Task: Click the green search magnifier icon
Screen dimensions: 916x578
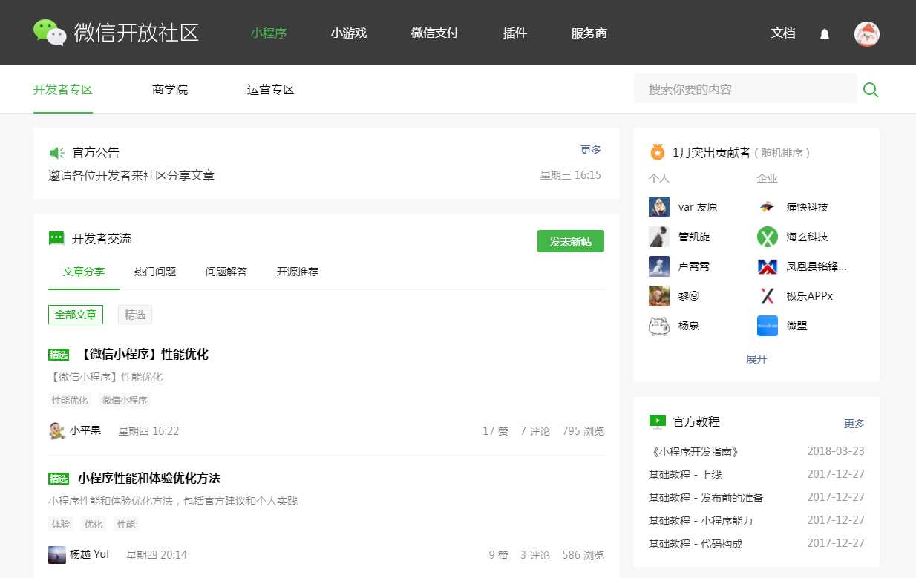Action: click(x=871, y=90)
